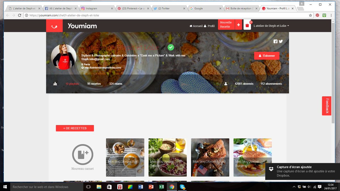Click the browser reload icon
The width and height of the screenshot is (340, 191).
click(20, 15)
